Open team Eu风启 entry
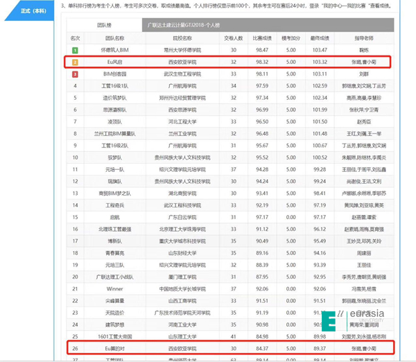Image resolution: width=416 pixels, height=362 pixels. [114, 62]
